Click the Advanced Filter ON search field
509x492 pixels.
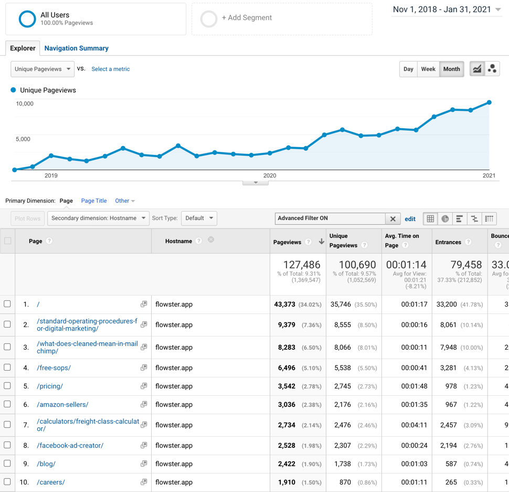pos(330,218)
